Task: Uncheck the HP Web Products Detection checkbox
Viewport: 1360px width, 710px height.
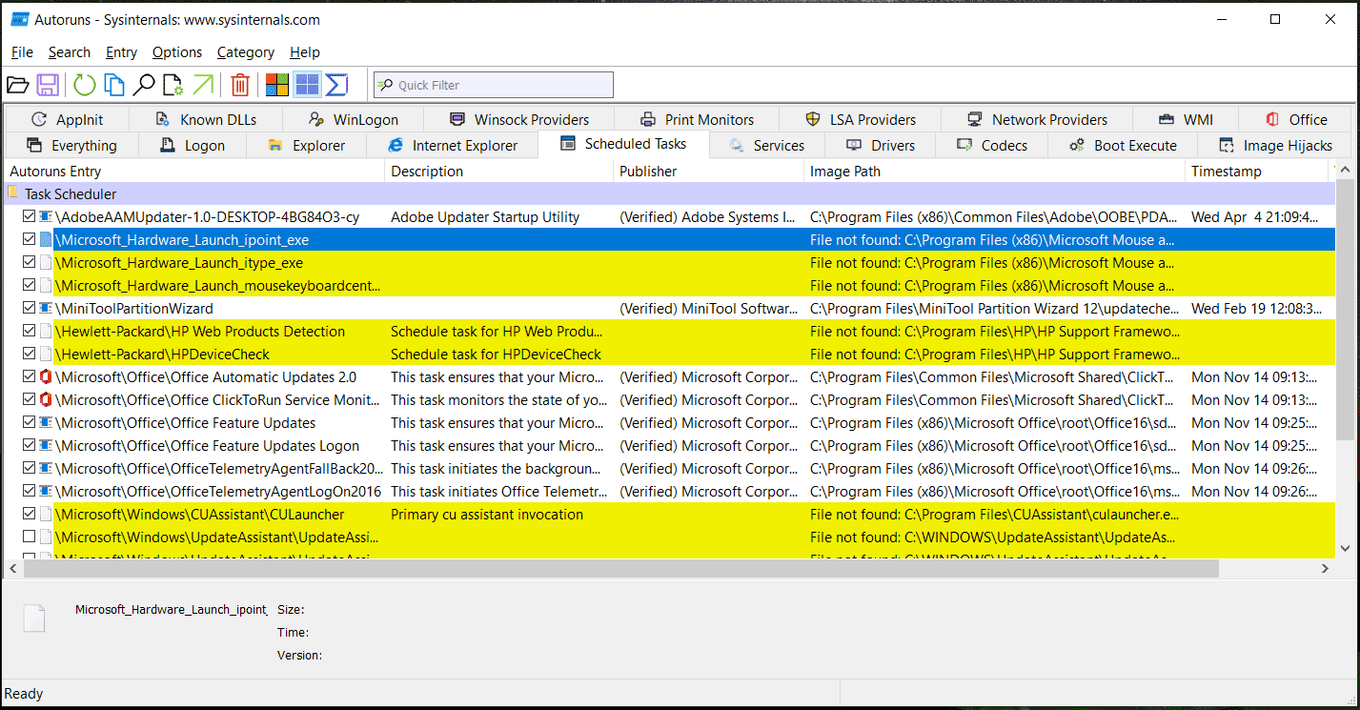Action: (x=30, y=332)
